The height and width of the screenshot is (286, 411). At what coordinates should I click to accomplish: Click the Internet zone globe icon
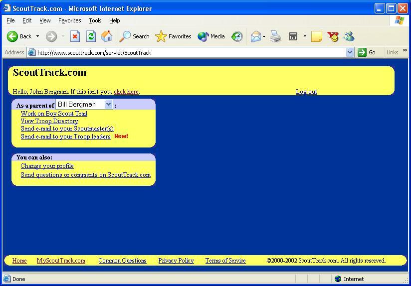(338, 279)
